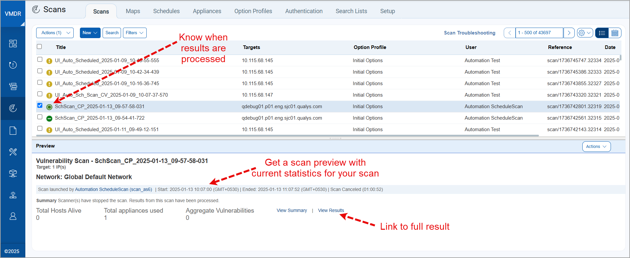Screen dimensions: 630x258
Task: Click the page range field 1 - 500 of 43697
Action: tap(539, 33)
